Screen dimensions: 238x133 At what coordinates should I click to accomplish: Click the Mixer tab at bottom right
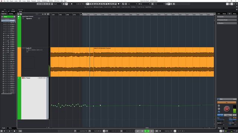(220, 128)
